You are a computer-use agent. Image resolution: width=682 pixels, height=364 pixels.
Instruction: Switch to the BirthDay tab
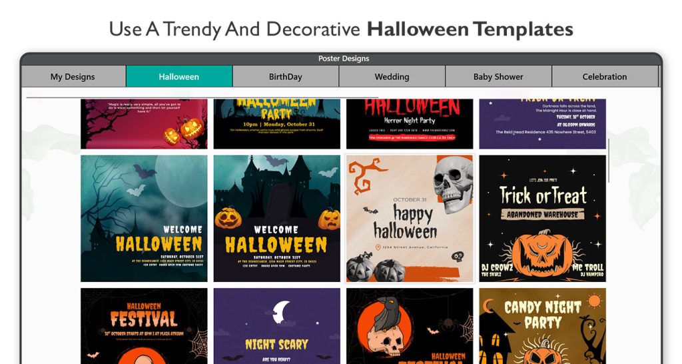285,77
